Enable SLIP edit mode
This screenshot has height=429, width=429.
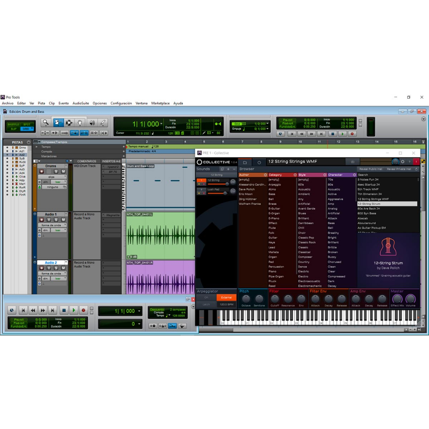[x=13, y=129]
